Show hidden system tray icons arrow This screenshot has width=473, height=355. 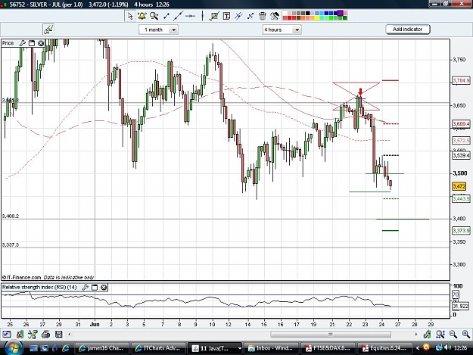coord(418,348)
